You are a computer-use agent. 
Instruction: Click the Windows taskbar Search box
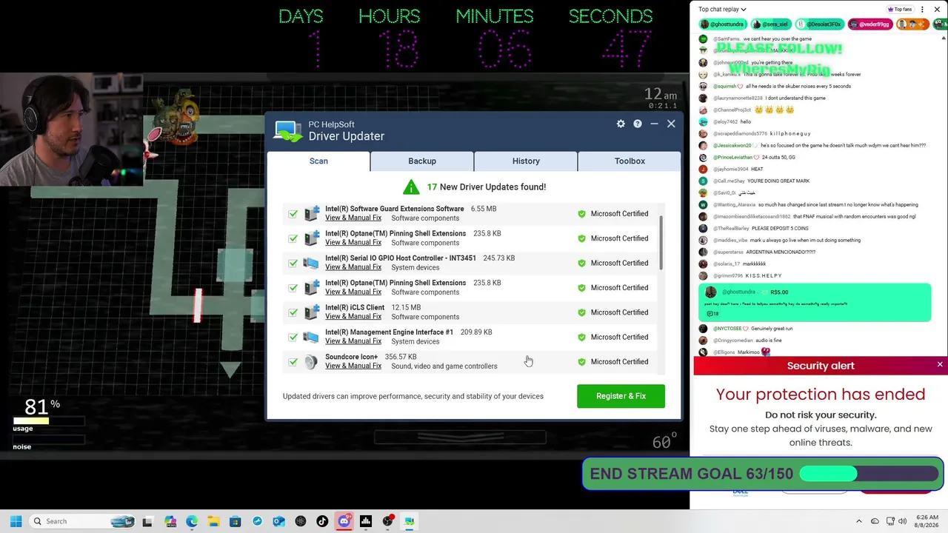tap(81, 521)
